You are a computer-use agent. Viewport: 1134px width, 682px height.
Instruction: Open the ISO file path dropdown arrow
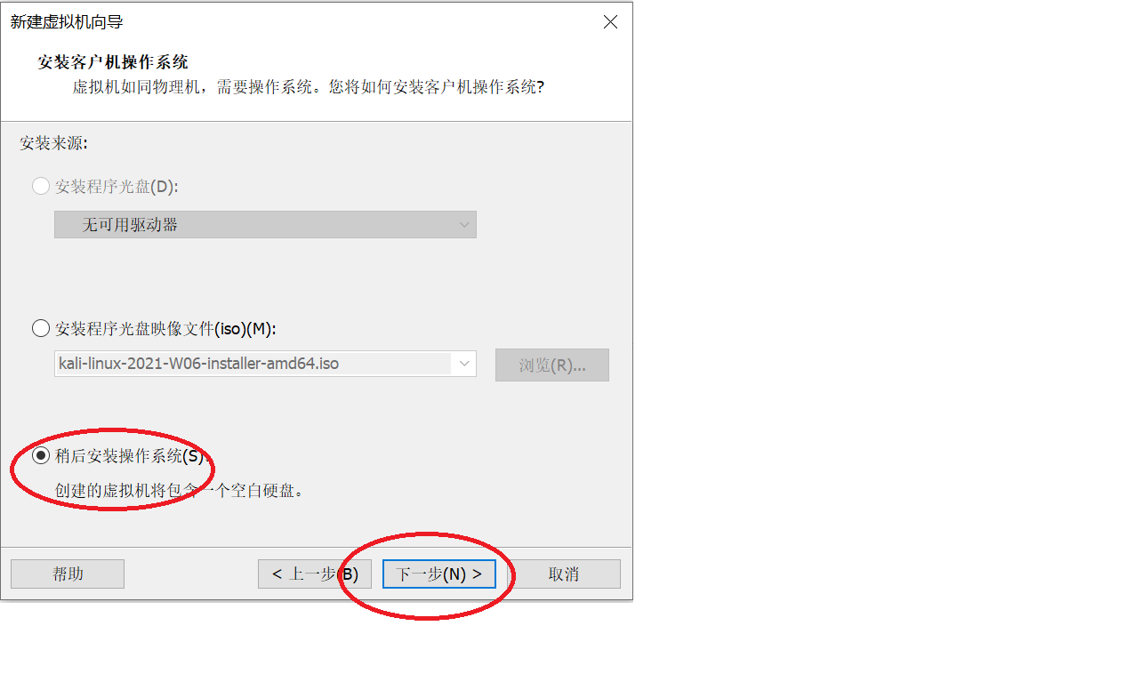click(x=464, y=364)
